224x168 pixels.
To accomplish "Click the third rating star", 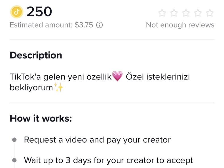I will 186,13.
